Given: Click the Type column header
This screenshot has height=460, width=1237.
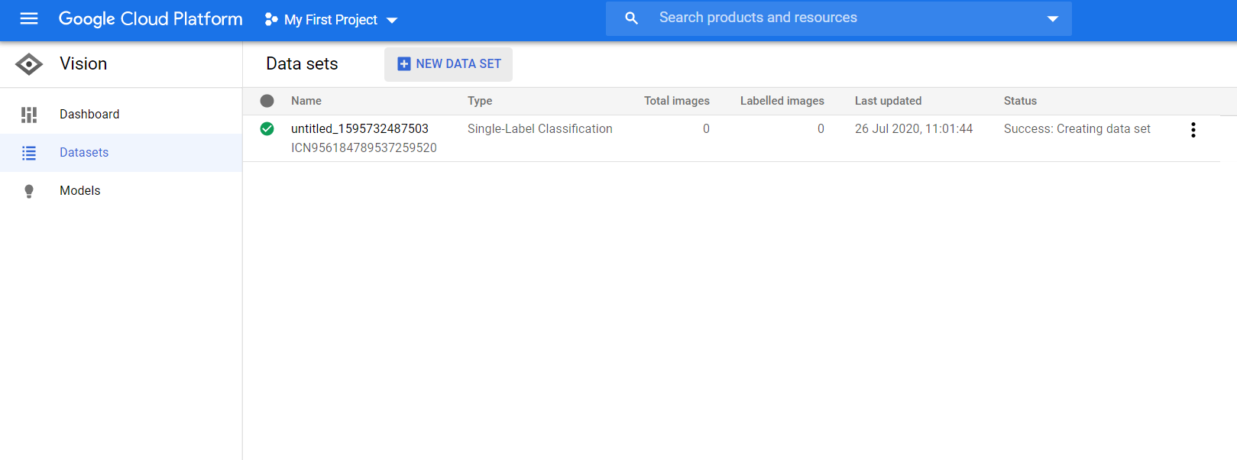Looking at the screenshot, I should (x=480, y=101).
